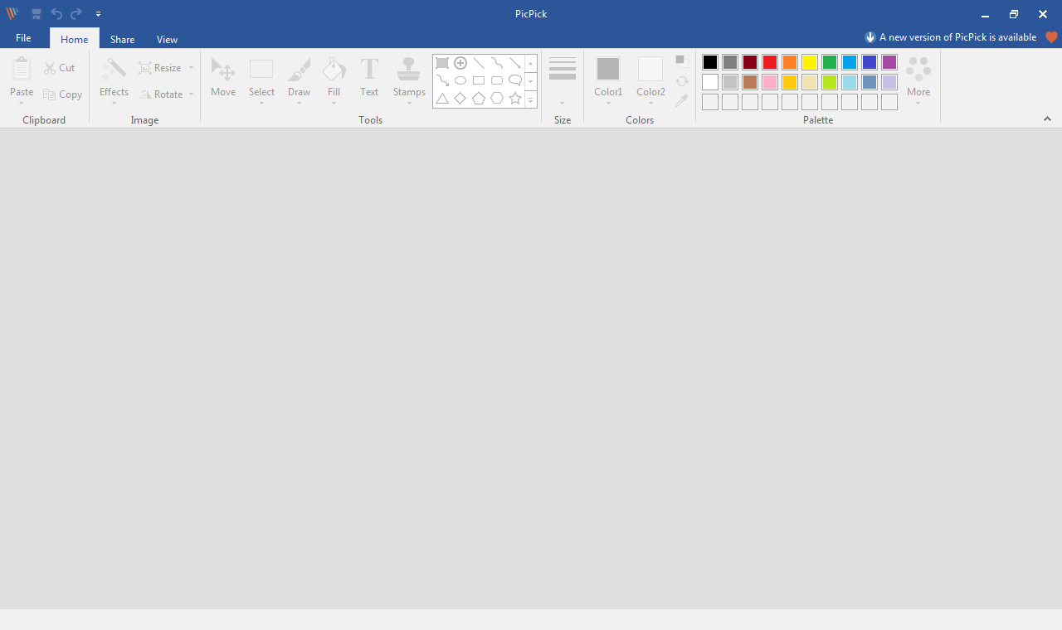This screenshot has width=1062, height=630.
Task: Show next row in shapes gallery
Action: click(x=531, y=81)
